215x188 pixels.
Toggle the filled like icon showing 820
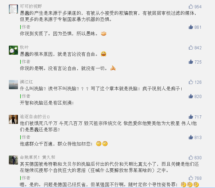(191, 96)
